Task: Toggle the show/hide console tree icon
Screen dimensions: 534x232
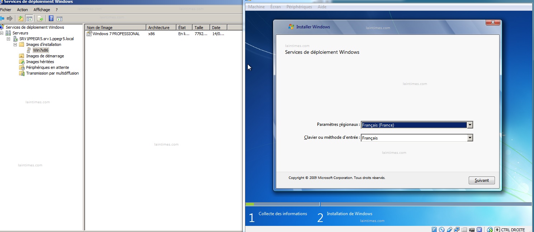Action: [29, 19]
